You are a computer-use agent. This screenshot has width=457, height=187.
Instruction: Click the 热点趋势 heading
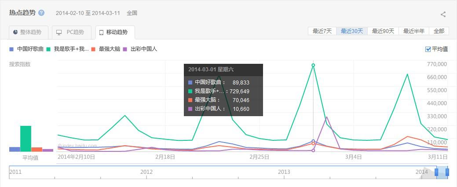(22, 13)
